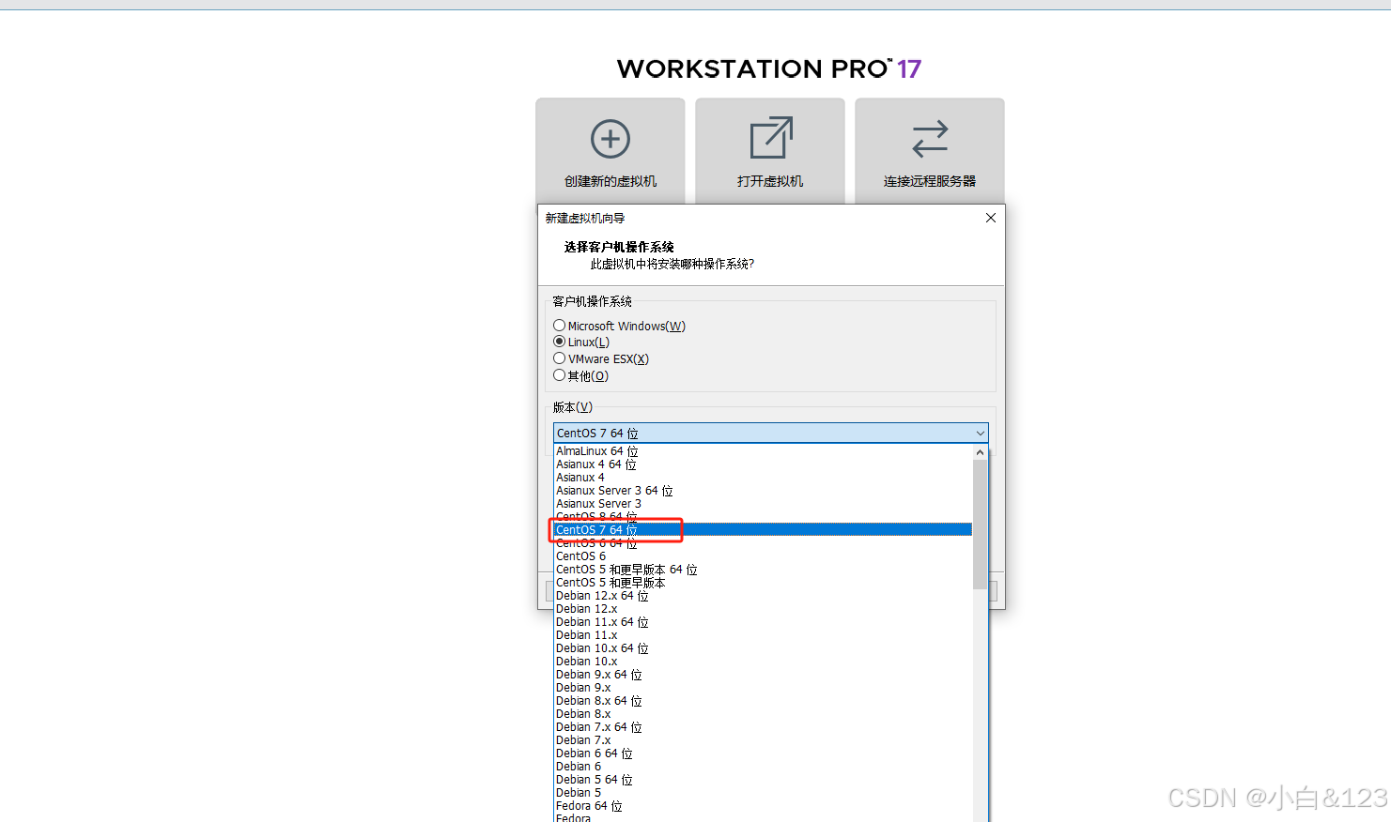Choose Debian 6 64 位 option

(763, 753)
